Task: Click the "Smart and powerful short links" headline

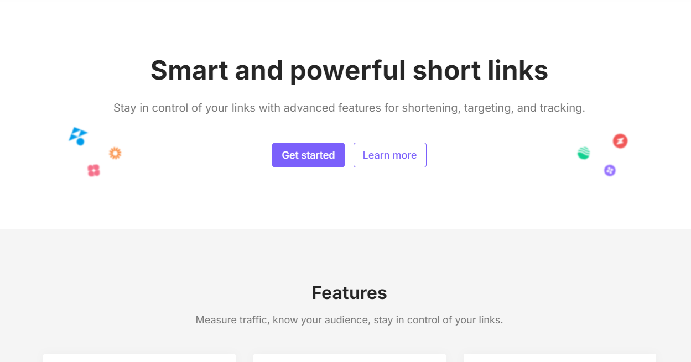Action: tap(349, 71)
